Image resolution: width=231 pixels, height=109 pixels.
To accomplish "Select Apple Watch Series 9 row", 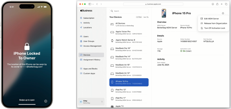I will pyautogui.click(x=129, y=41).
